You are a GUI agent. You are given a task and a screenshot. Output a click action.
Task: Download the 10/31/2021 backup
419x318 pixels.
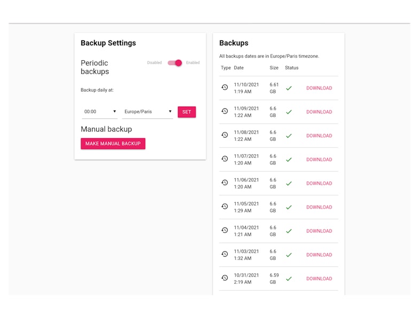pos(319,279)
